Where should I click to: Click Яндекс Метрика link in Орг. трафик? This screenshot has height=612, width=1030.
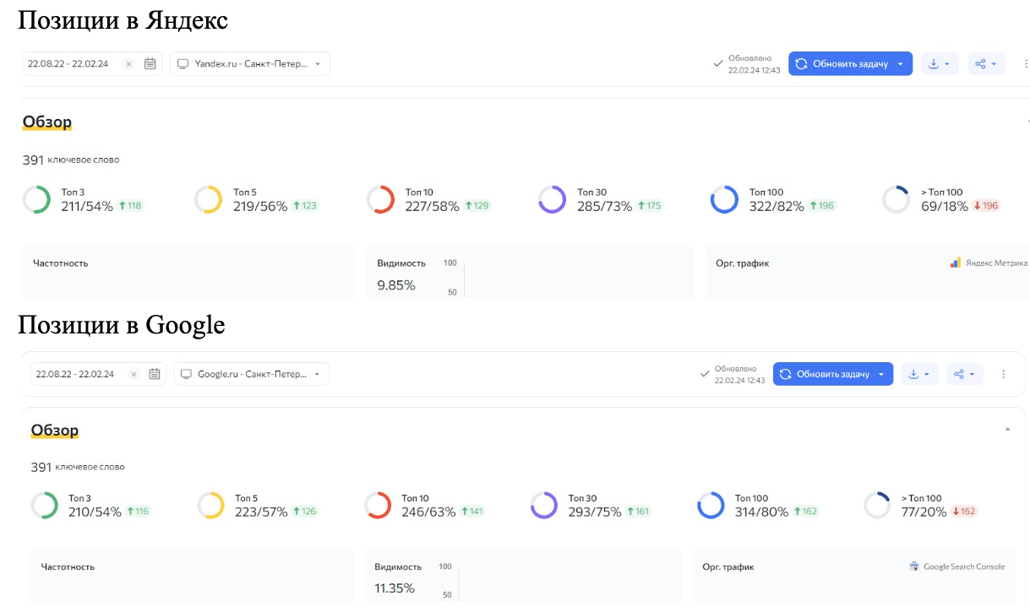989,263
